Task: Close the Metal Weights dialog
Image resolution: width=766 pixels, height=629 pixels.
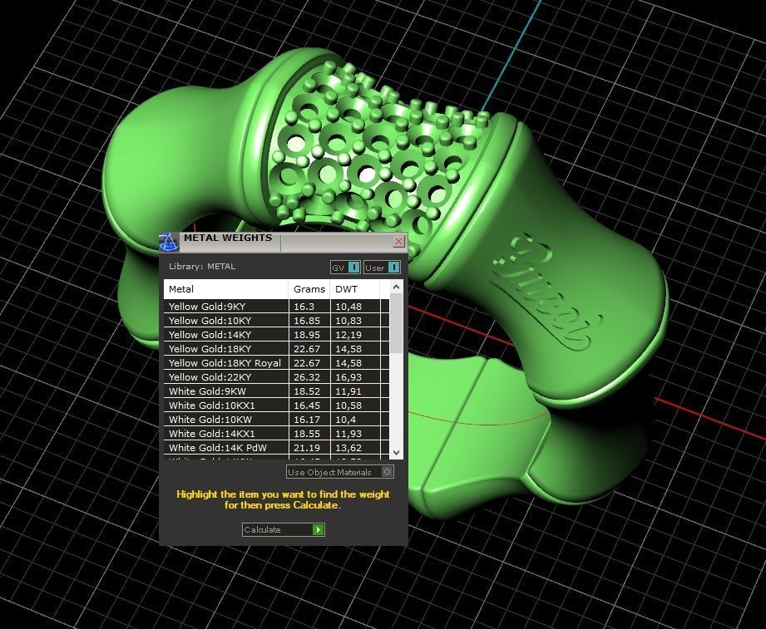Action: pyautogui.click(x=398, y=241)
